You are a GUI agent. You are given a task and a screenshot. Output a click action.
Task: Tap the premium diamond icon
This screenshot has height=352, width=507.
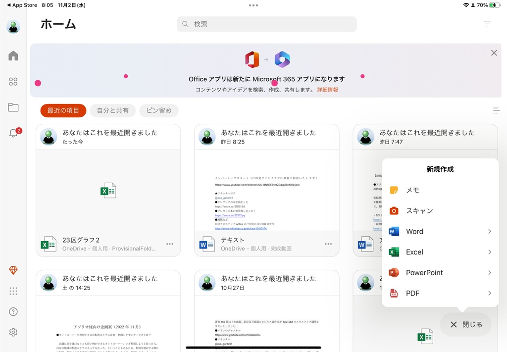pyautogui.click(x=13, y=270)
